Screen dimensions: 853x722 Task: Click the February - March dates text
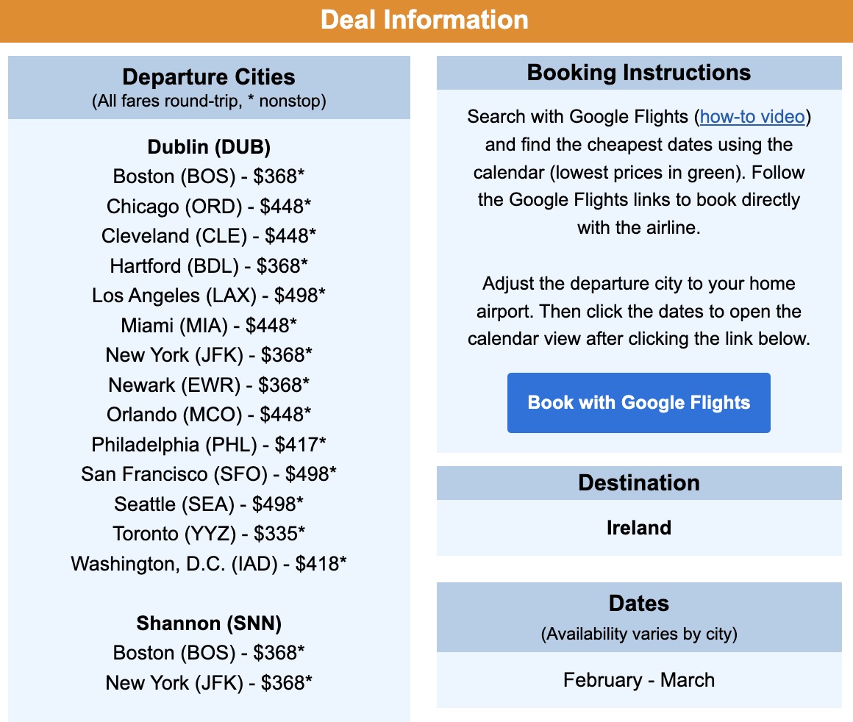tap(638, 680)
